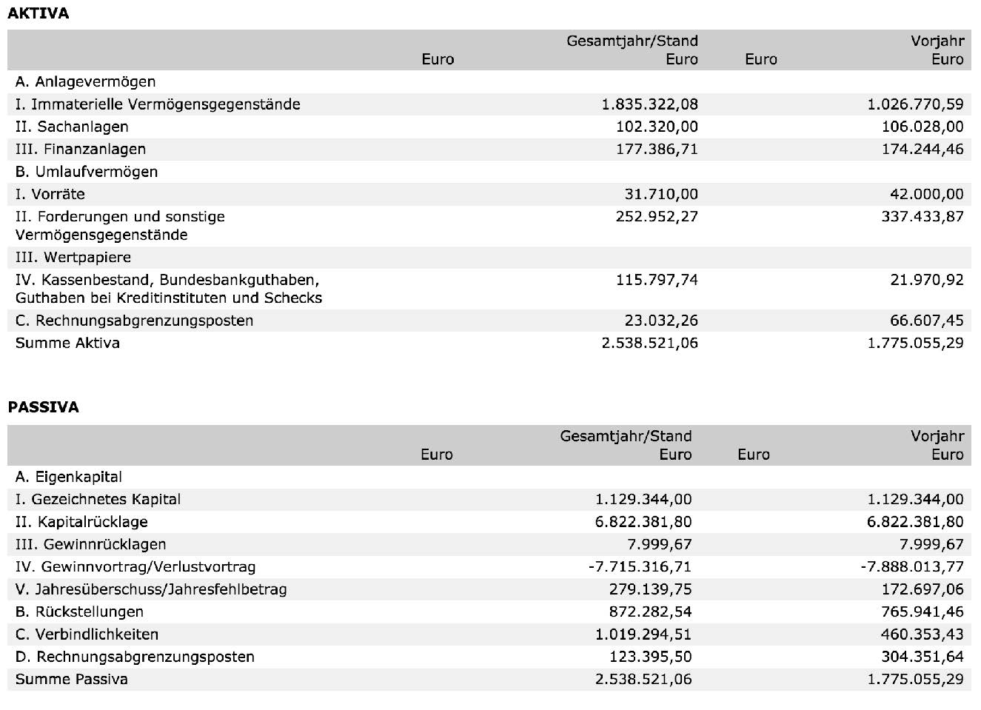
Task: Select the Immaterielle Vermögensgegenstände row label
Action: (158, 104)
